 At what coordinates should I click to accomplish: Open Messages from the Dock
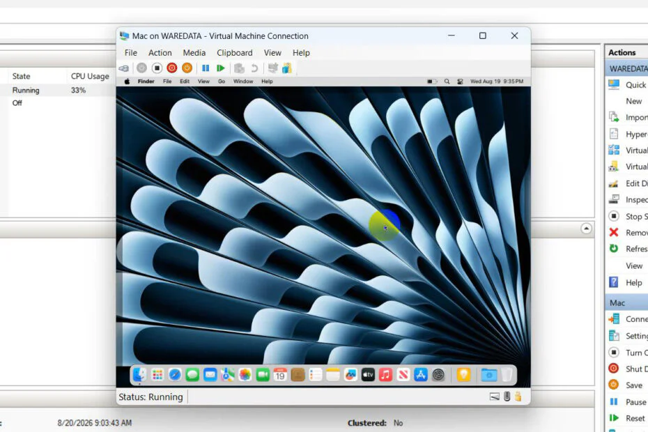click(x=192, y=375)
